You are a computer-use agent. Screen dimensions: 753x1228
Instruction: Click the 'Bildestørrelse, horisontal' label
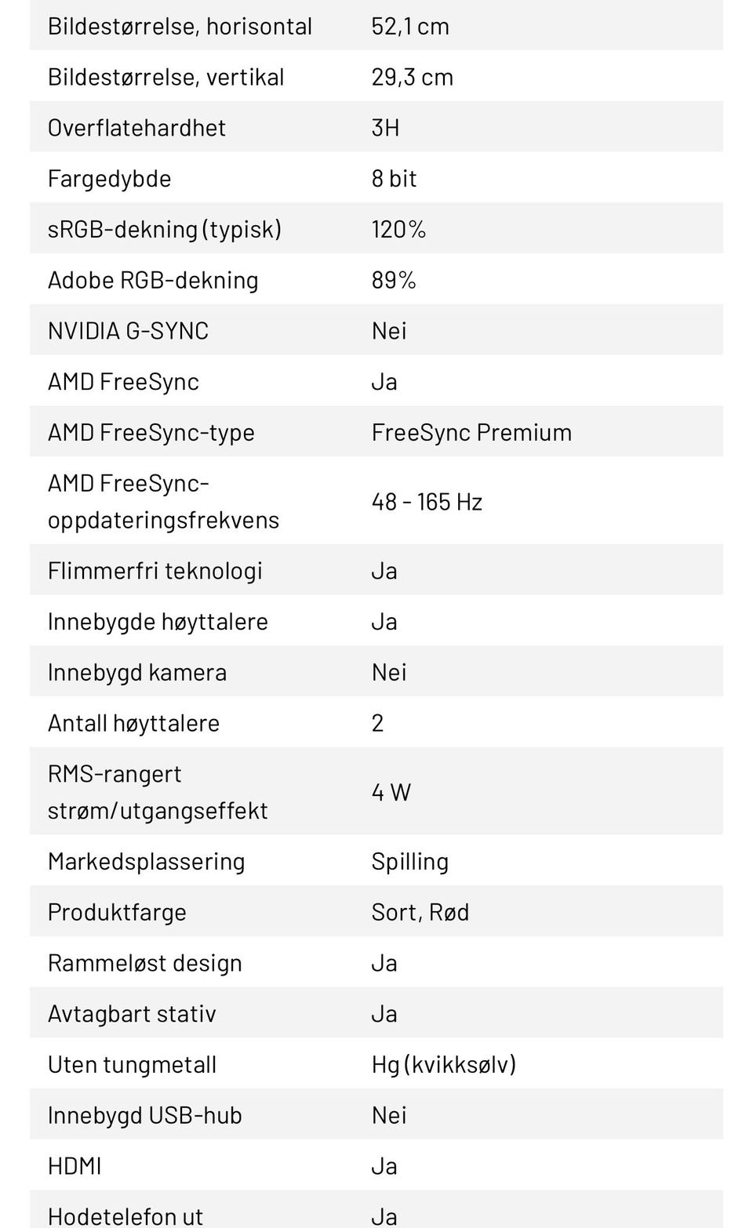180,26
